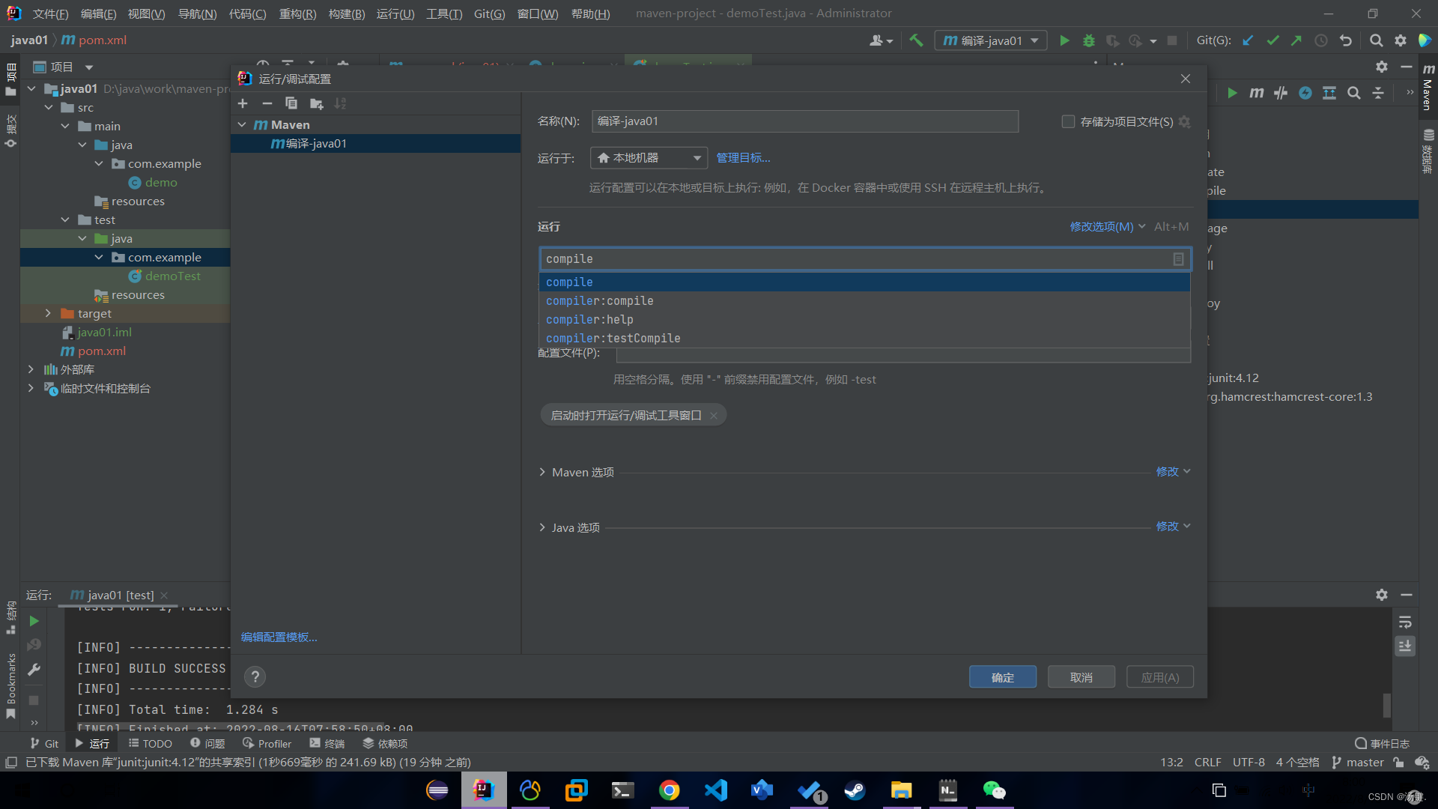Click master branch in status bar

[1358, 763]
